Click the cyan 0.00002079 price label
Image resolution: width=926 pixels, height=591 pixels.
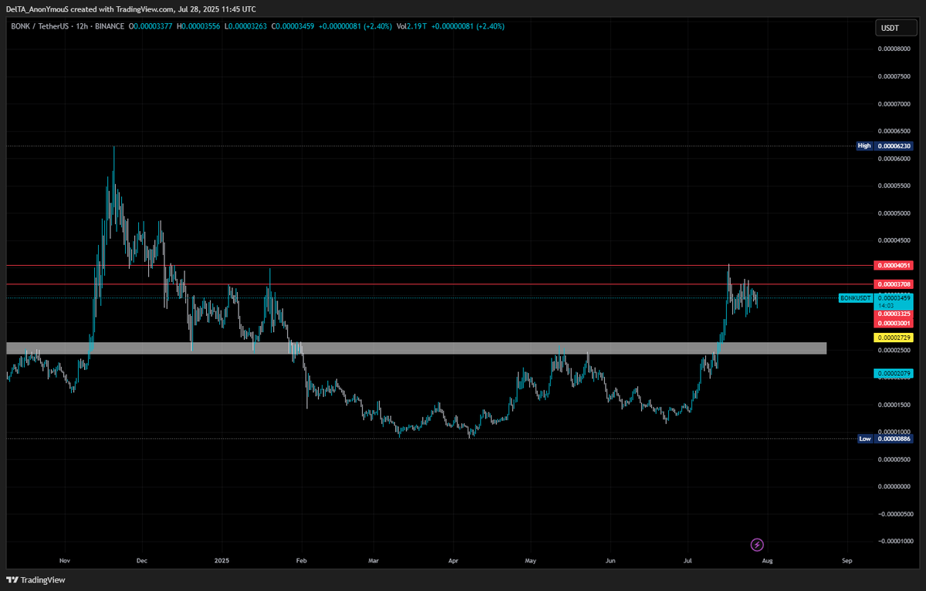[x=895, y=374]
